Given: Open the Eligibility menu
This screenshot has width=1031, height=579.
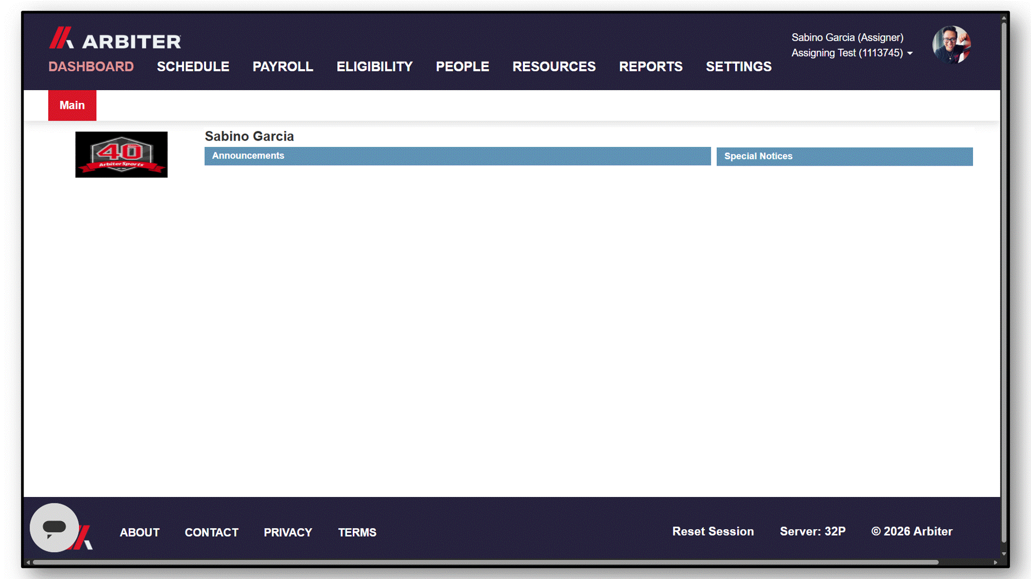Looking at the screenshot, I should click(x=374, y=66).
